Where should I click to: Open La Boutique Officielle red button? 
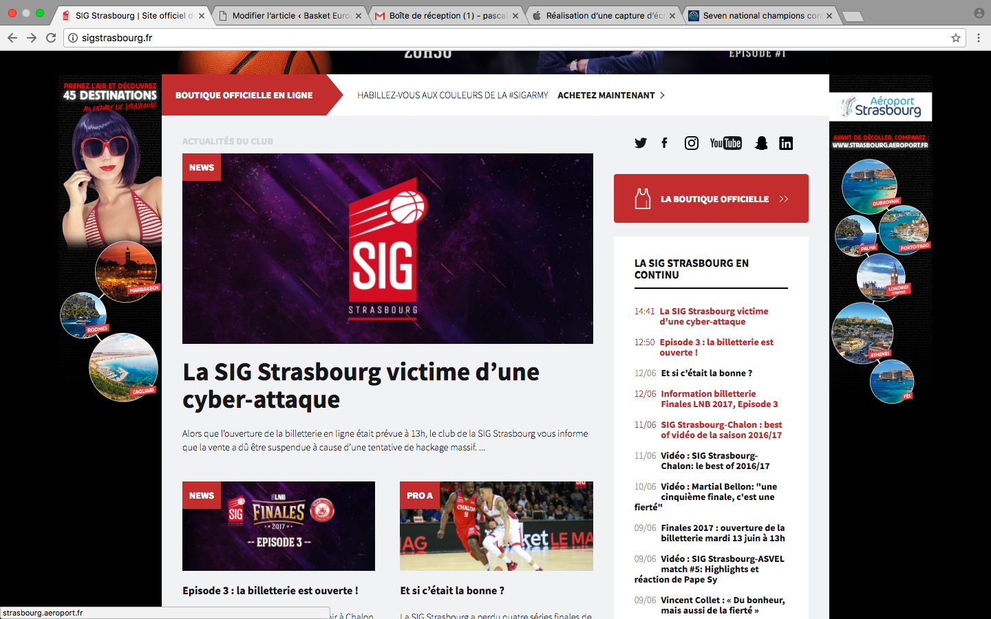pos(711,198)
